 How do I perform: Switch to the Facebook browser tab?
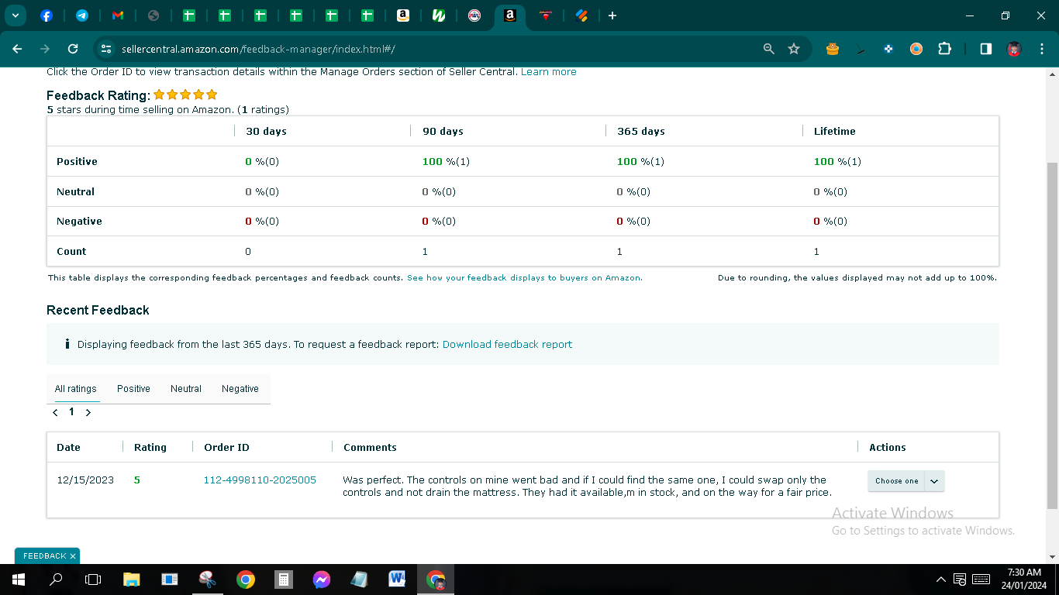click(47, 15)
